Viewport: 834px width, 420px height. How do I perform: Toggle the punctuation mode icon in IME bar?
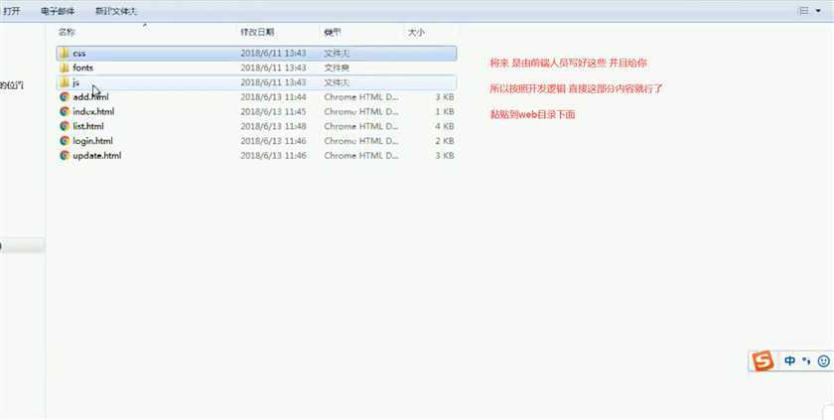click(x=806, y=361)
